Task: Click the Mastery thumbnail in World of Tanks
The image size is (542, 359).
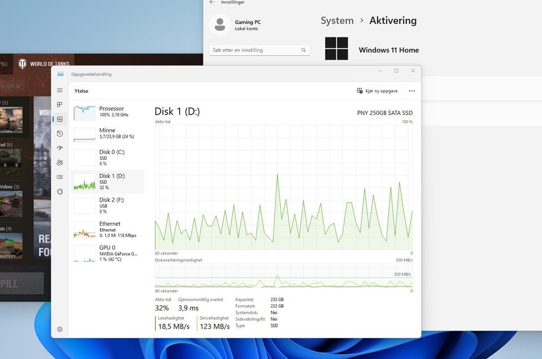Action: (11, 246)
